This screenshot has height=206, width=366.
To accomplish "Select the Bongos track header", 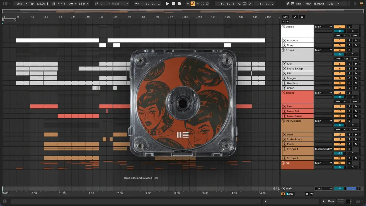I will [298, 78].
